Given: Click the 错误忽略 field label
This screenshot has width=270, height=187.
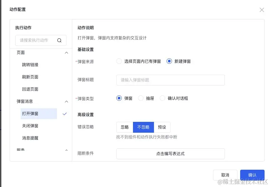Looking at the screenshot, I should coord(85,127).
